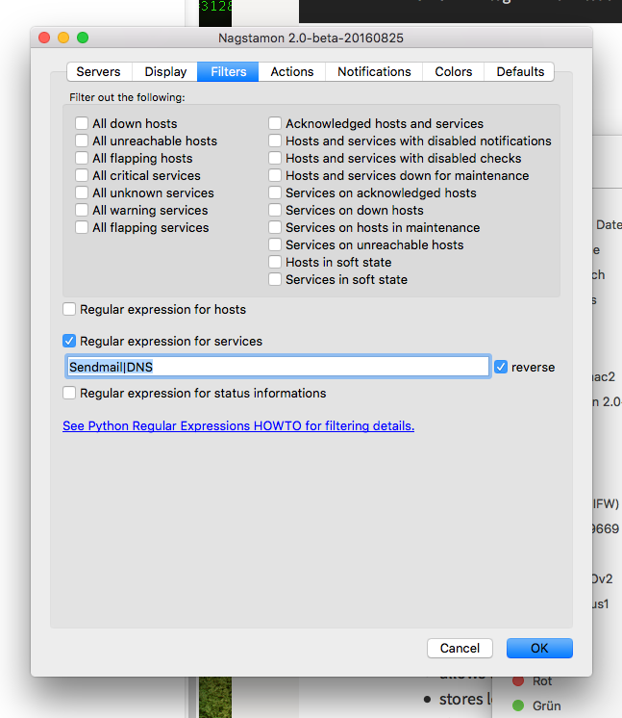The height and width of the screenshot is (718, 622).
Task: Toggle Hosts and services down for maintenance
Action: click(x=276, y=176)
